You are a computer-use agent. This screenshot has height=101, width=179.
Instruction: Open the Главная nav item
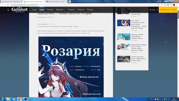pos(34,10)
